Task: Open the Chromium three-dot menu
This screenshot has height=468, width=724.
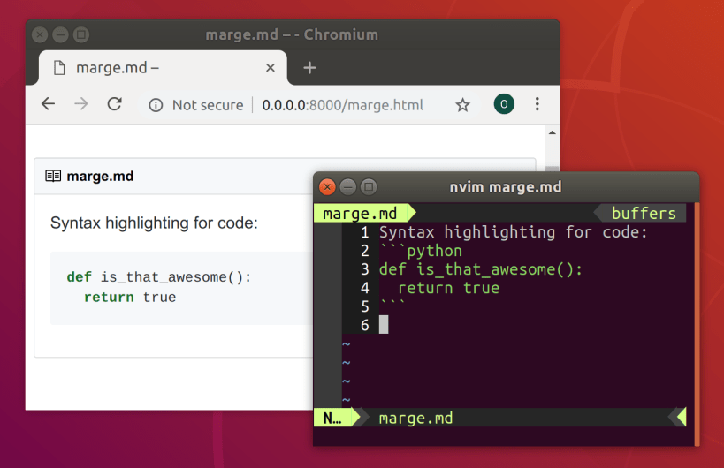Action: click(x=537, y=104)
